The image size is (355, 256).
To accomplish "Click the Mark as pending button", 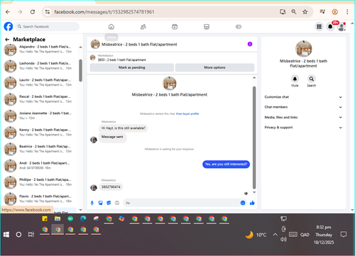I will coord(132,67).
